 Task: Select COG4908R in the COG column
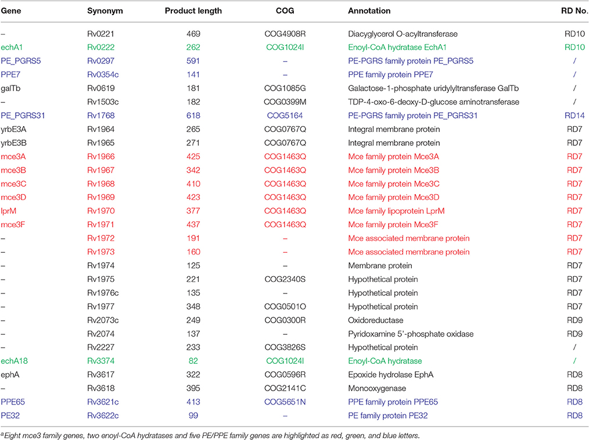click(285, 34)
